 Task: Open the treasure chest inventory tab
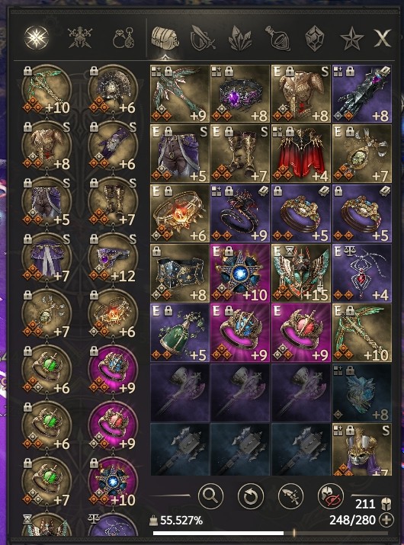coord(165,38)
